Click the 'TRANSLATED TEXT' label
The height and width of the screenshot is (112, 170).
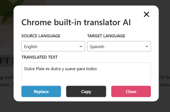[39, 57]
